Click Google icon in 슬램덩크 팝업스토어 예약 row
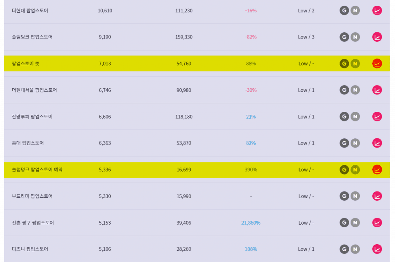 tap(344, 170)
